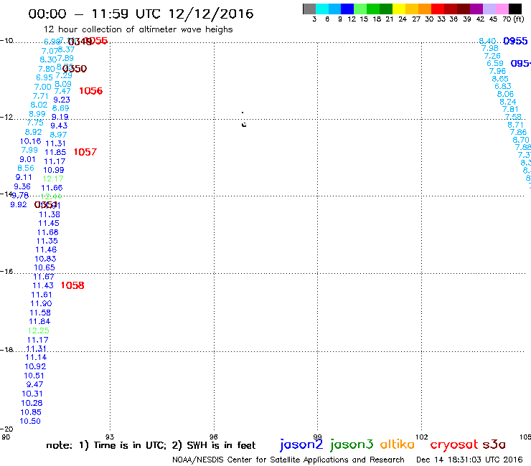Click the green '12.25' wave height value

38,331
